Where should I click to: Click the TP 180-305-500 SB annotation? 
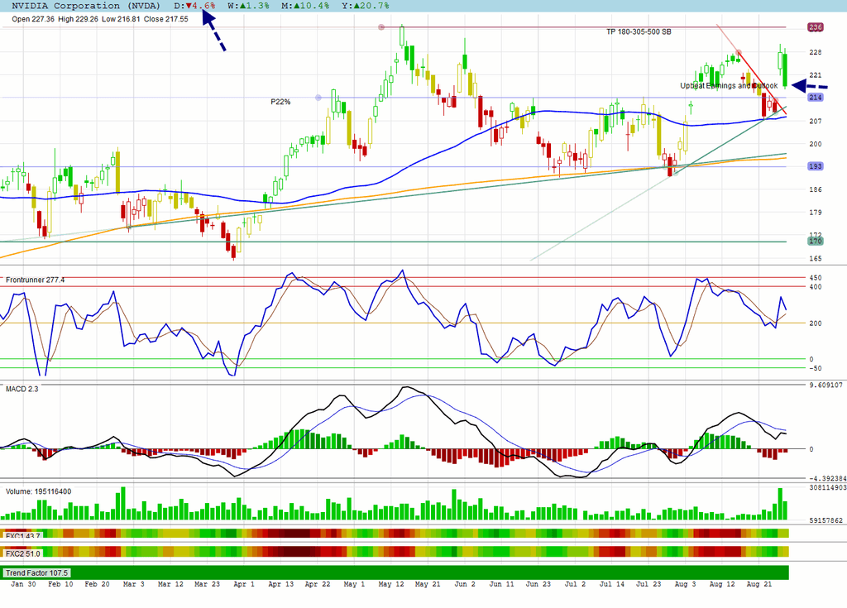639,32
